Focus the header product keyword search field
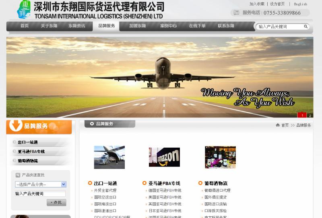Screen dimensions: 322x218 (x=280, y=27)
